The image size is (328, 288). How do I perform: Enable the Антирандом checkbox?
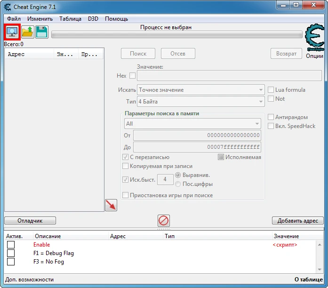(271, 117)
